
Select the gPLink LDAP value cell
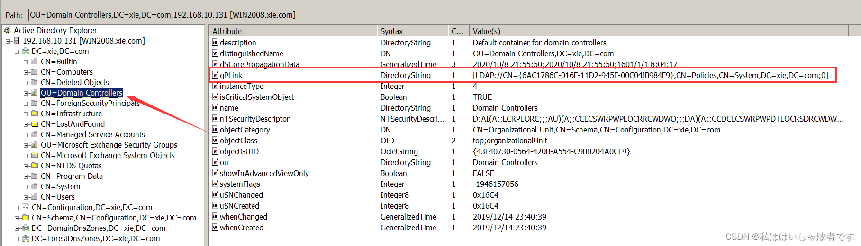[650, 75]
